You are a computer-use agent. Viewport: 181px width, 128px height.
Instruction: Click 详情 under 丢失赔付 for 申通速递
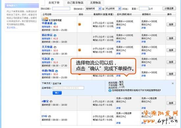pyautogui.click(x=118, y=28)
